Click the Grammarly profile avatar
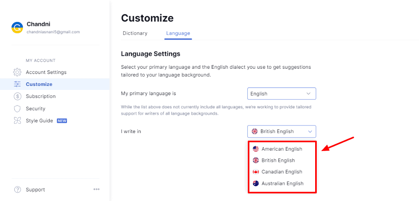419x201 pixels. 17,27
